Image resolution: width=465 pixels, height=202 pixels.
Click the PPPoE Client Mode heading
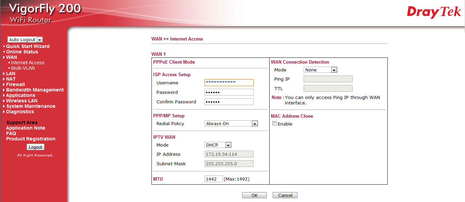(x=174, y=62)
